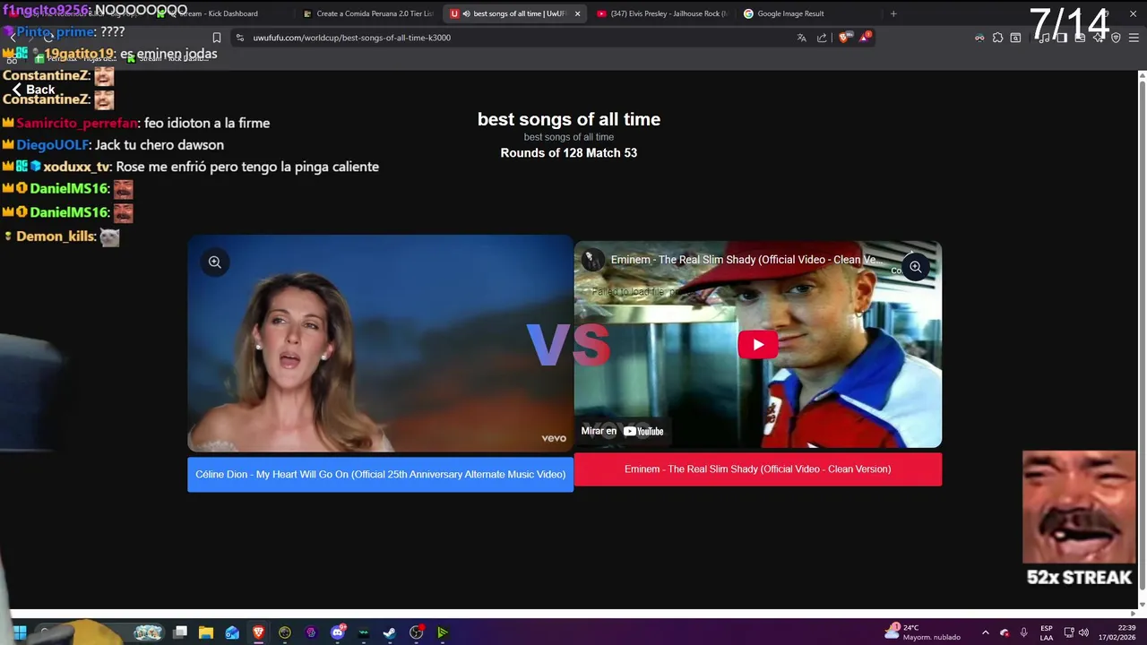Image resolution: width=1147 pixels, height=645 pixels.
Task: Click 'Rounds of 128 Match 53' text
Action: (569, 153)
